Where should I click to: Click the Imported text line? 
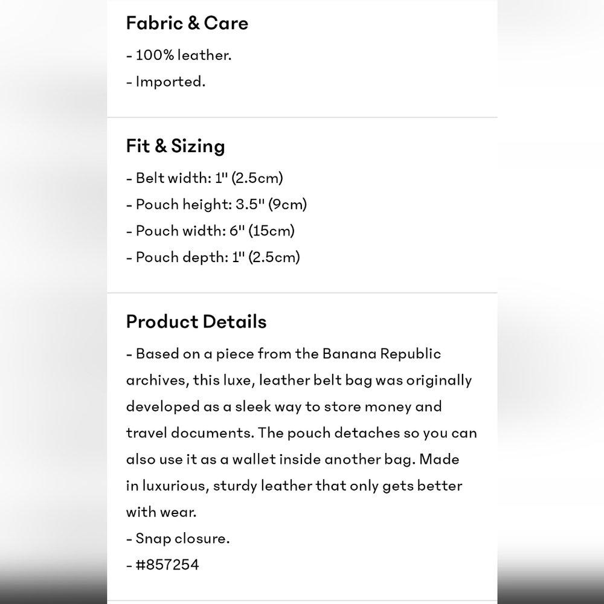pyautogui.click(x=166, y=82)
